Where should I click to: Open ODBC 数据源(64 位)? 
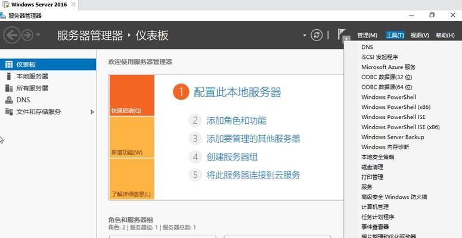(386, 87)
